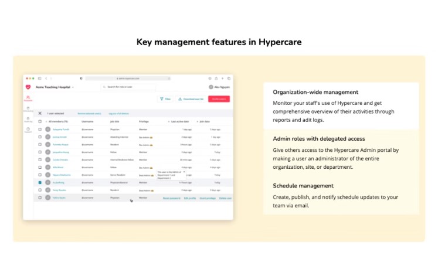Click the Delete user link
Image resolution: width=438 pixels, height=279 pixels.
225,198
